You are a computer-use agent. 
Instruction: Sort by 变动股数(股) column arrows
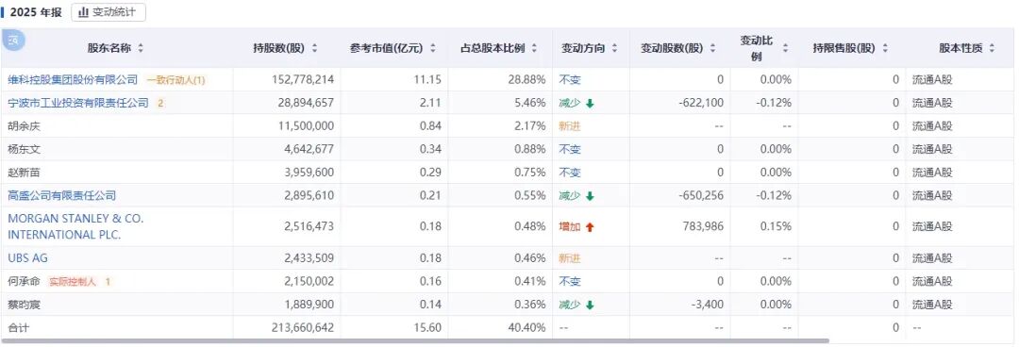click(x=712, y=48)
